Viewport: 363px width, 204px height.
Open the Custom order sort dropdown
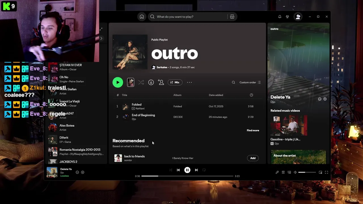pyautogui.click(x=250, y=82)
